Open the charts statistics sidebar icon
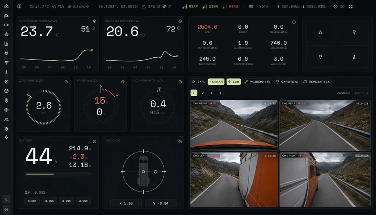 tap(7, 44)
